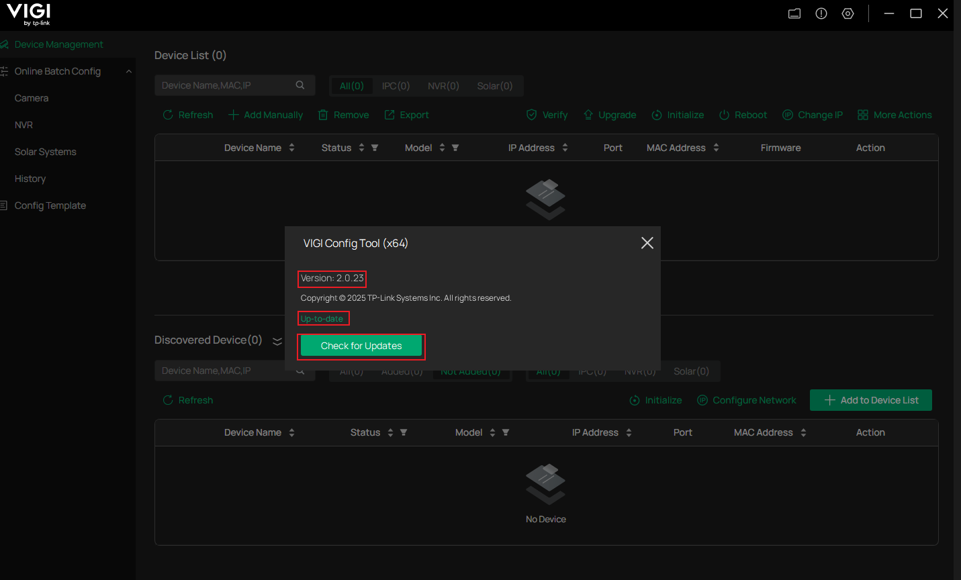961x580 pixels.
Task: Open the Status filter in Device List
Action: click(375, 148)
